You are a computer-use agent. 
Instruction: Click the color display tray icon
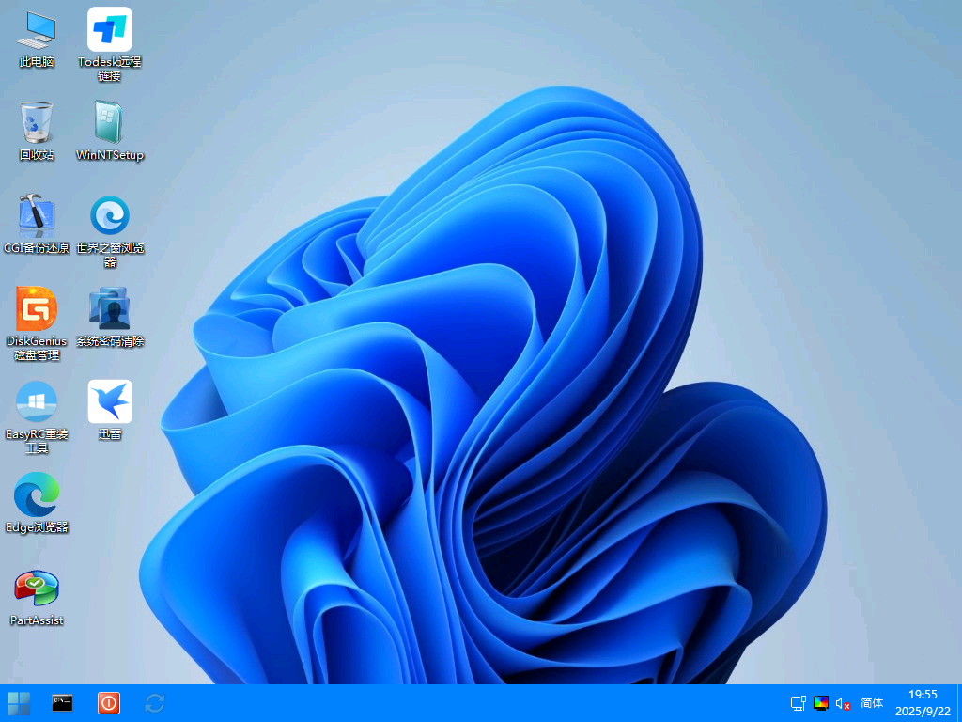tap(821, 703)
